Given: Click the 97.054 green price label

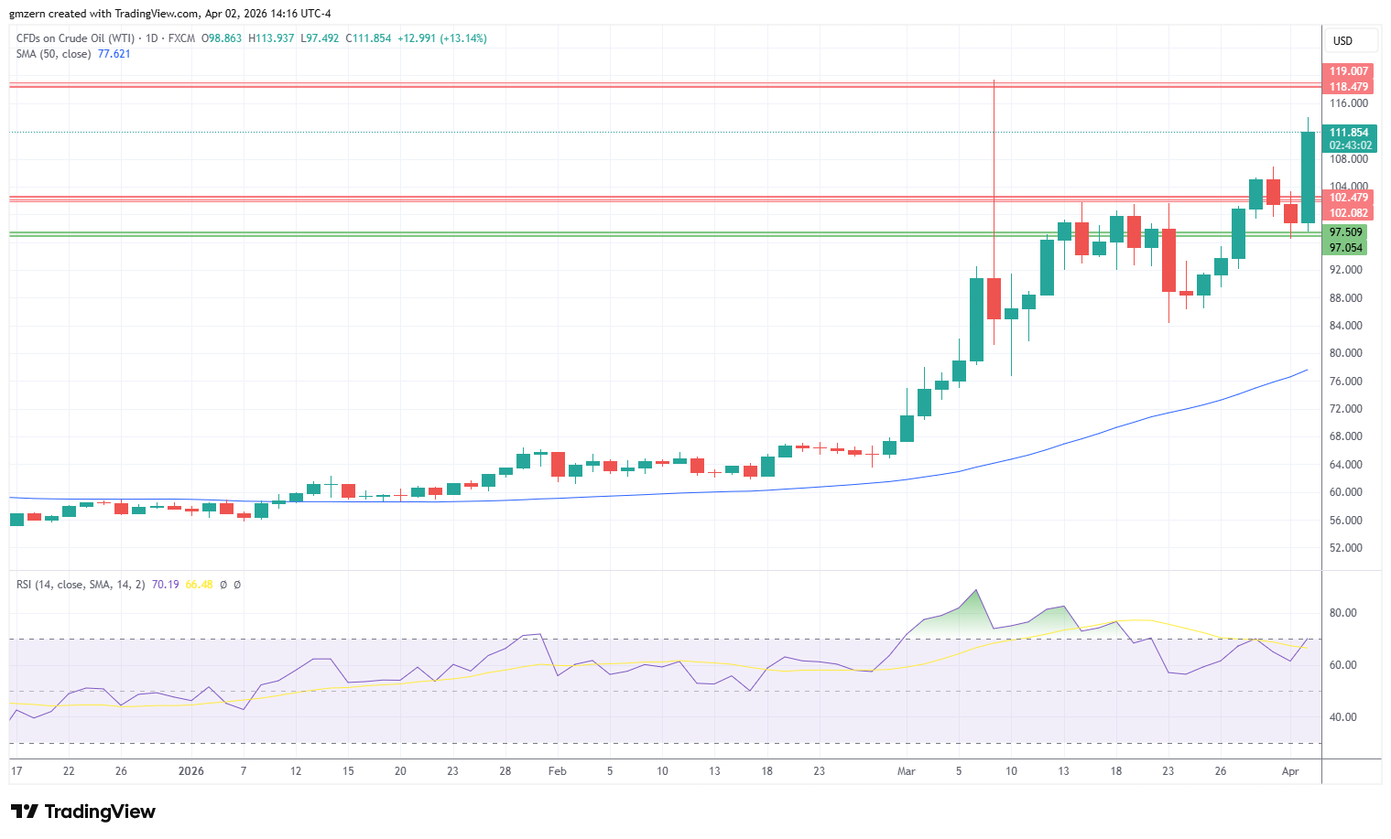Looking at the screenshot, I should (x=1346, y=248).
